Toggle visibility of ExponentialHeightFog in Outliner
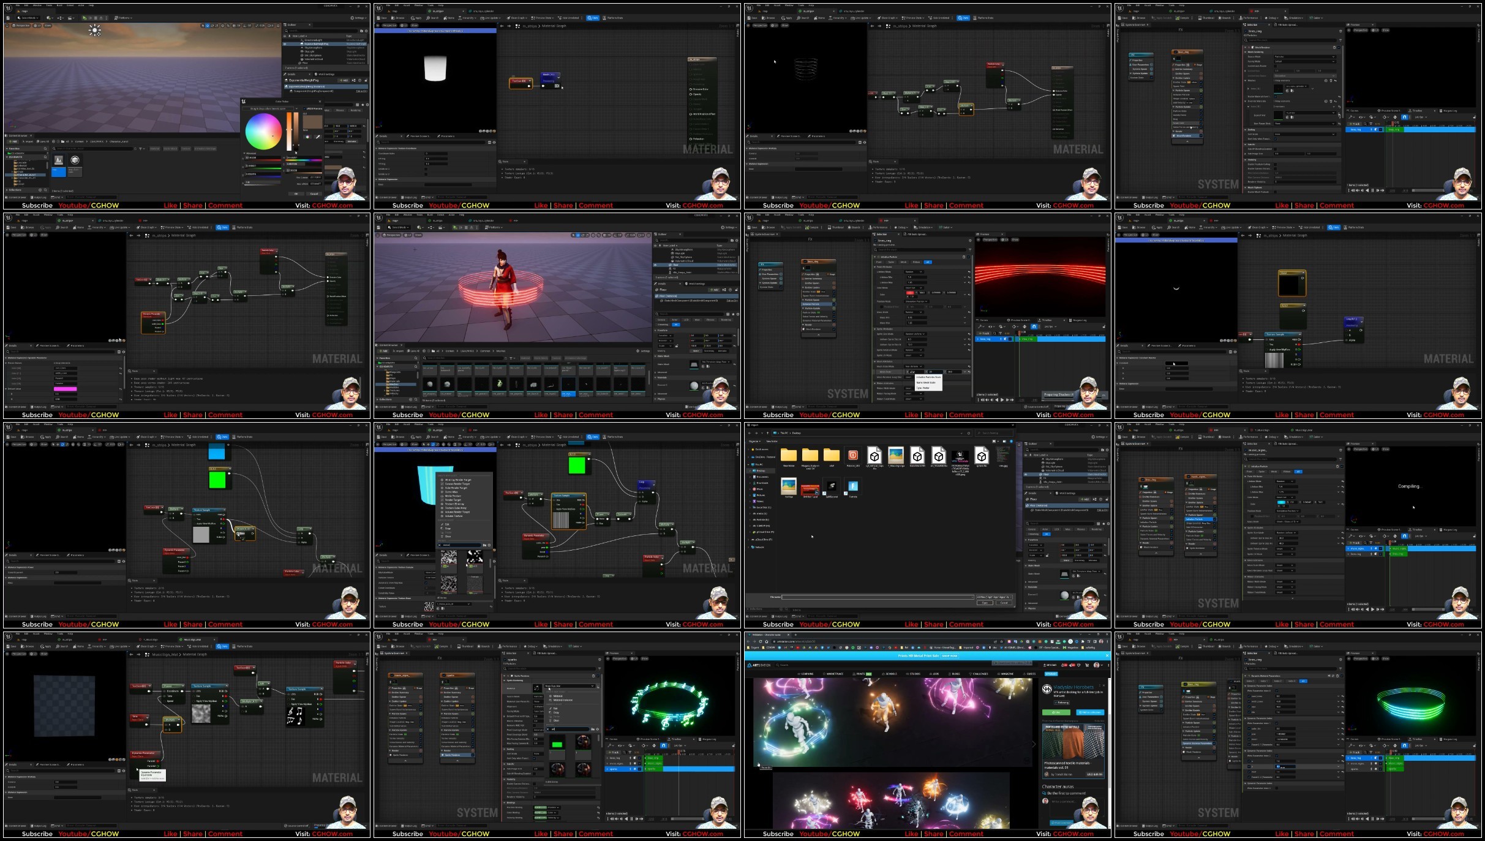This screenshot has width=1485, height=841. click(x=285, y=44)
